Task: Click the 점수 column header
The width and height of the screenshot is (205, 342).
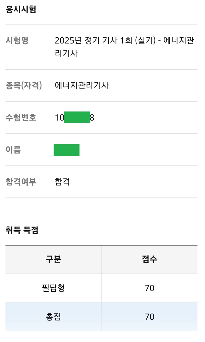Action: (x=149, y=259)
